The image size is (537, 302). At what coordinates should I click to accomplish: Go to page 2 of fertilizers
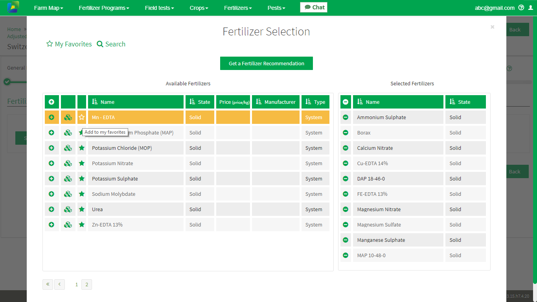[x=87, y=284]
